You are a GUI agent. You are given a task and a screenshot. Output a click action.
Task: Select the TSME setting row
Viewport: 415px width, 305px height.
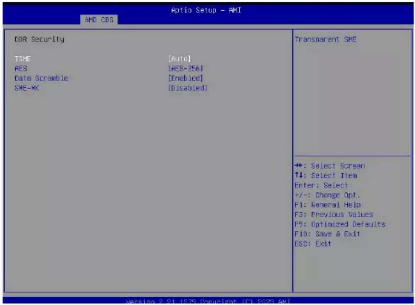click(111, 58)
